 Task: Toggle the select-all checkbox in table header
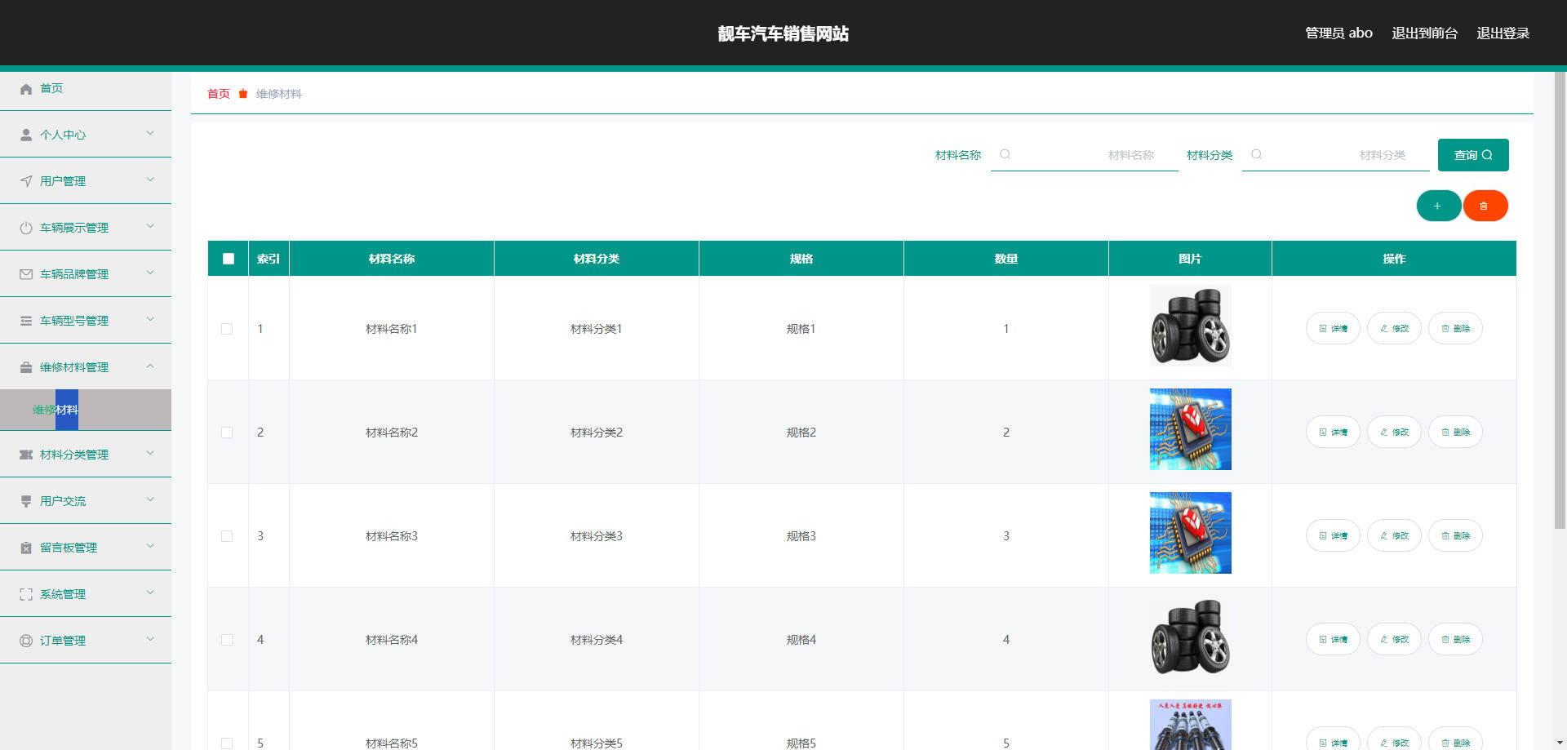tap(229, 259)
